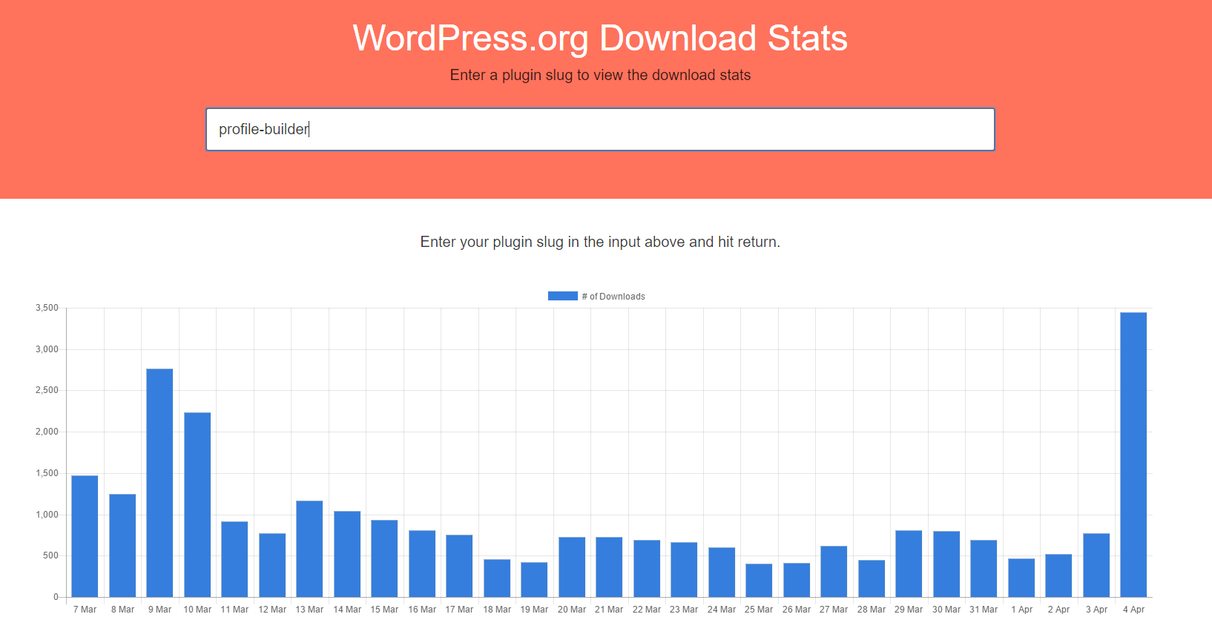Click the 8 Mar download bar
Screen dimensions: 1212x640
point(122,545)
